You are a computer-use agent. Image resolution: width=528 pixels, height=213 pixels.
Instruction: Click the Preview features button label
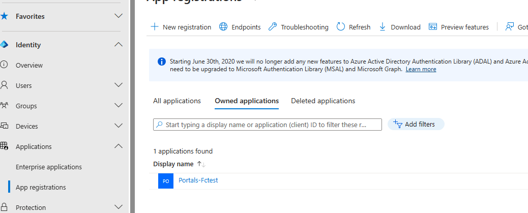[x=465, y=27]
